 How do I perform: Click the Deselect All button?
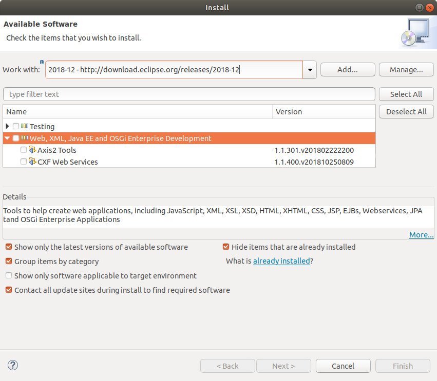(406, 112)
